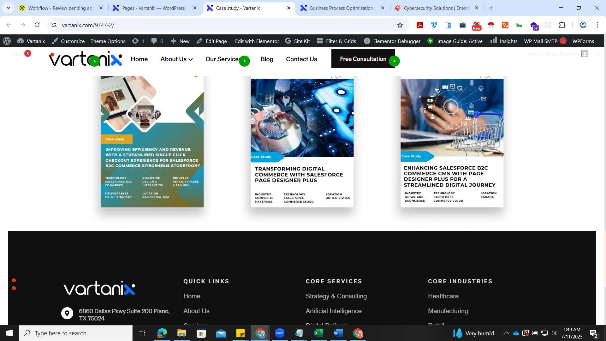606x341 pixels.
Task: Click footer About Us quick link
Action: [196, 311]
